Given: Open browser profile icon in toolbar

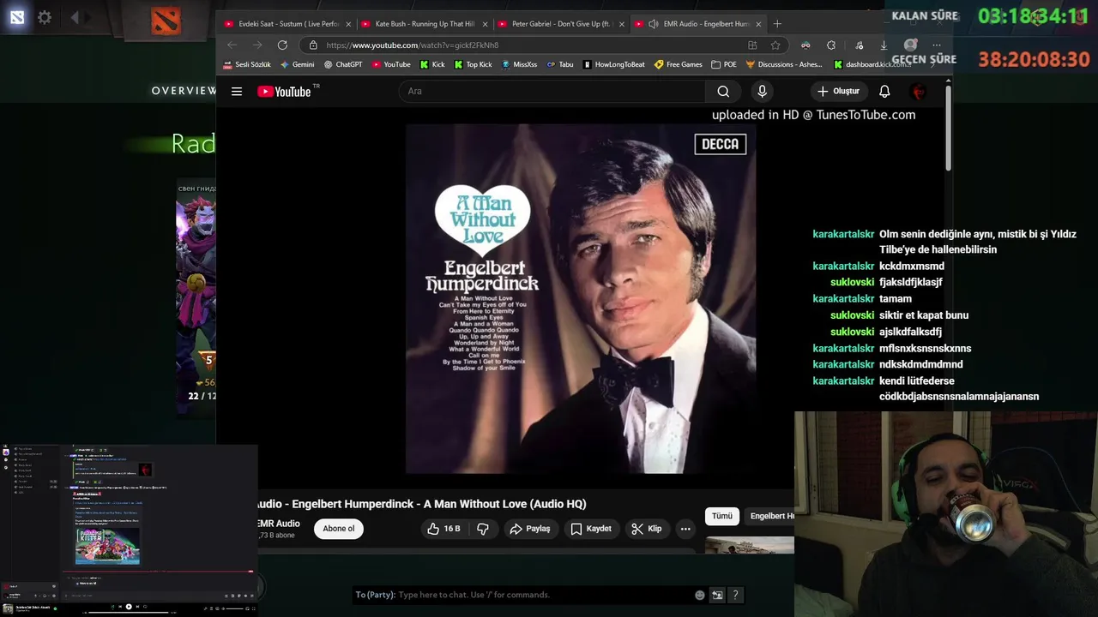Looking at the screenshot, I should click(x=910, y=45).
